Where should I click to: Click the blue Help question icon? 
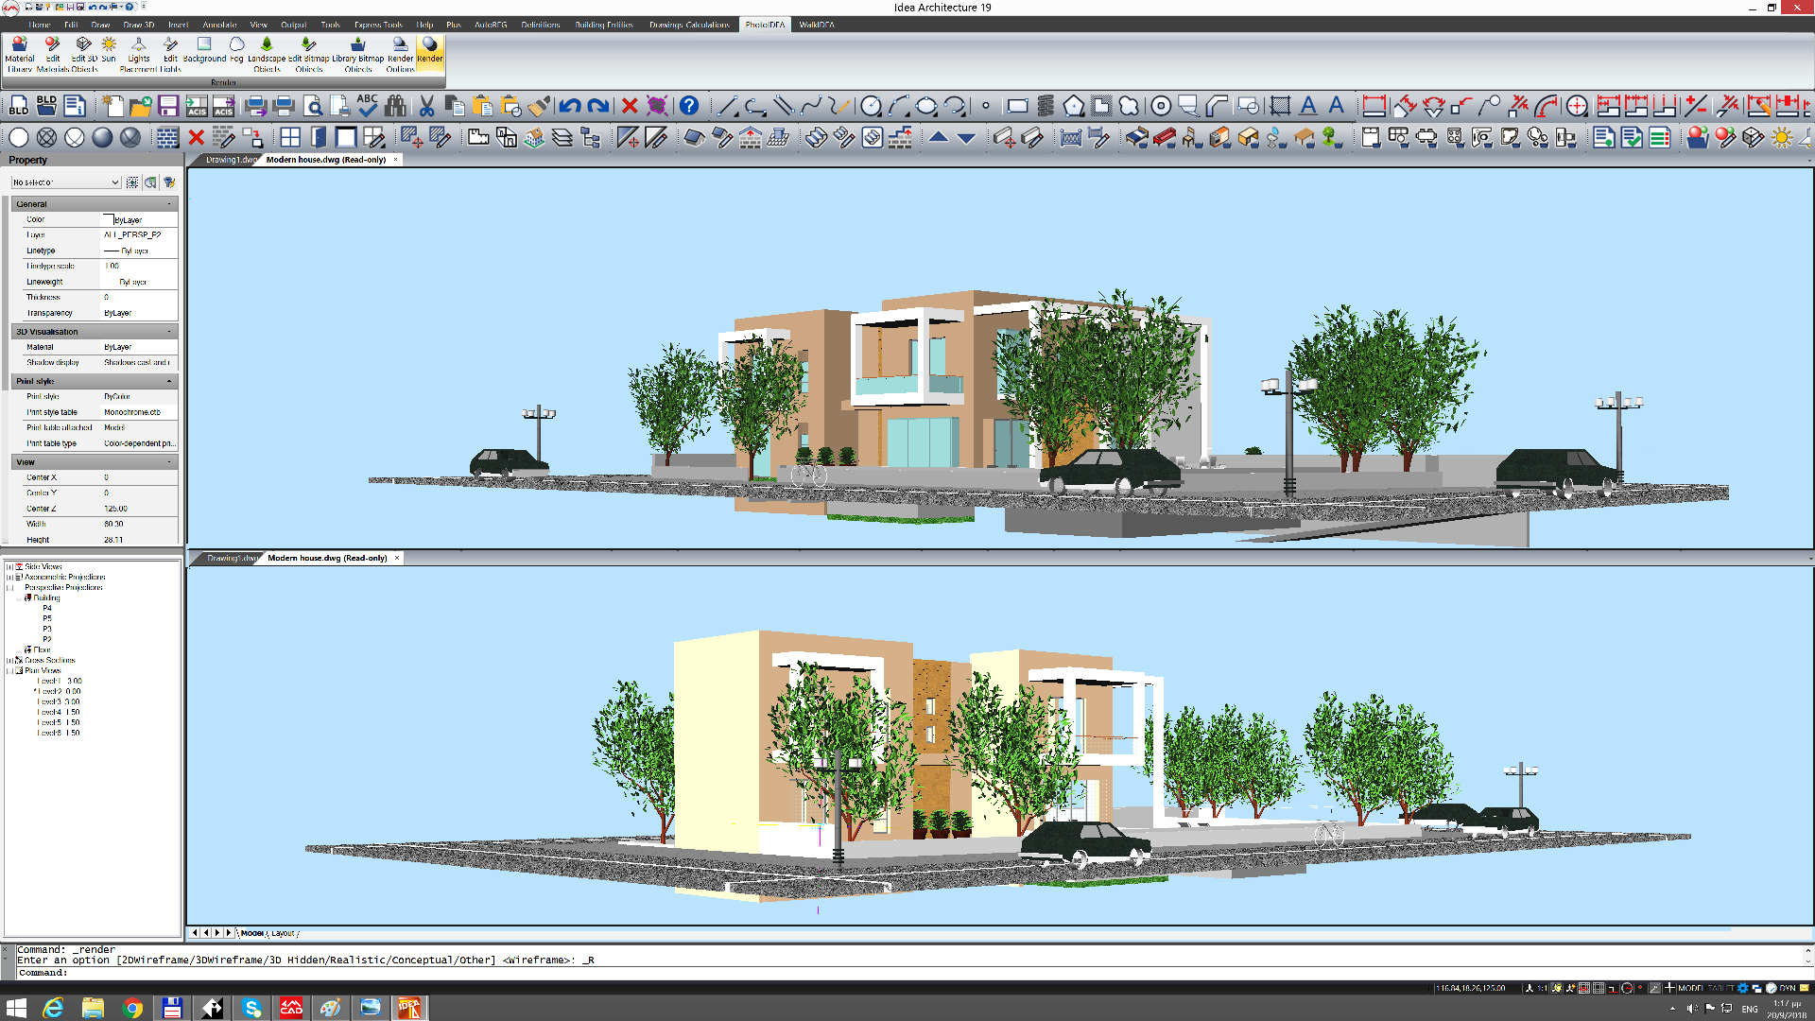689,106
